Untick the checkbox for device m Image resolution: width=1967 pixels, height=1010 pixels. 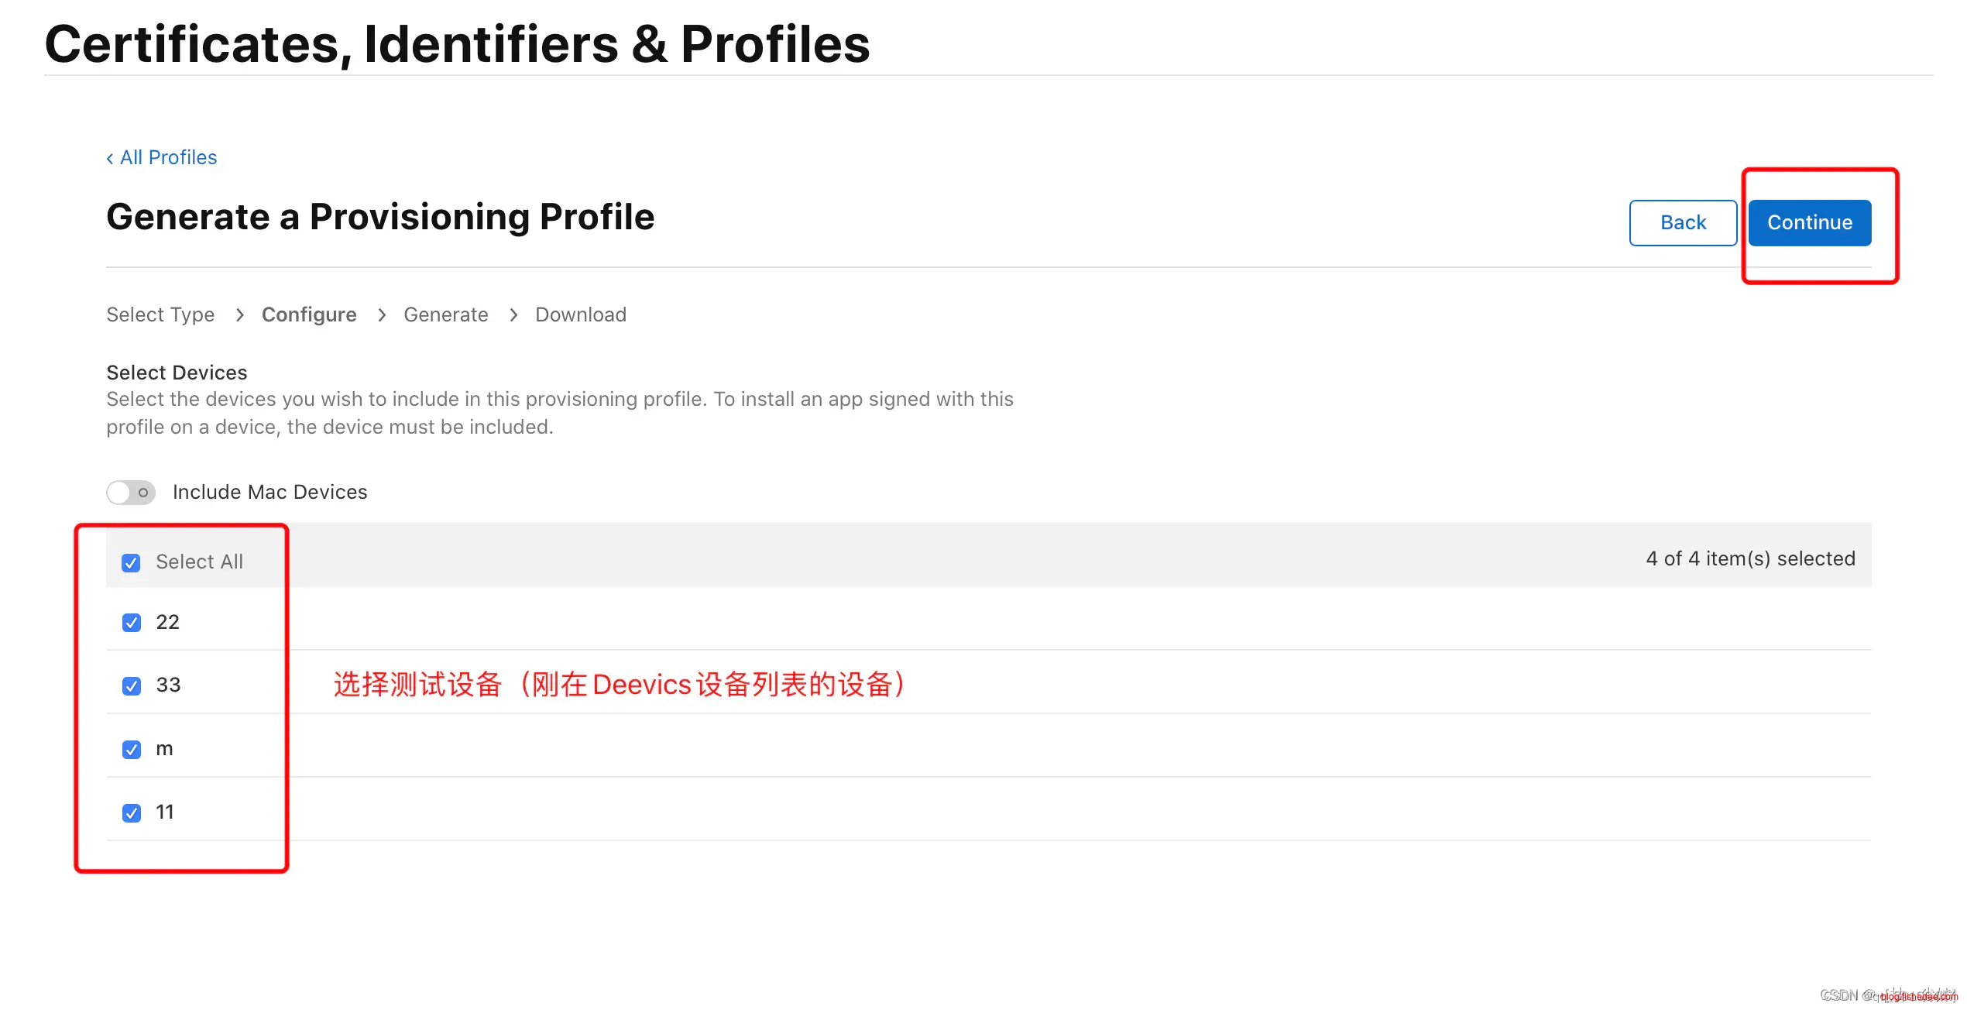132,750
